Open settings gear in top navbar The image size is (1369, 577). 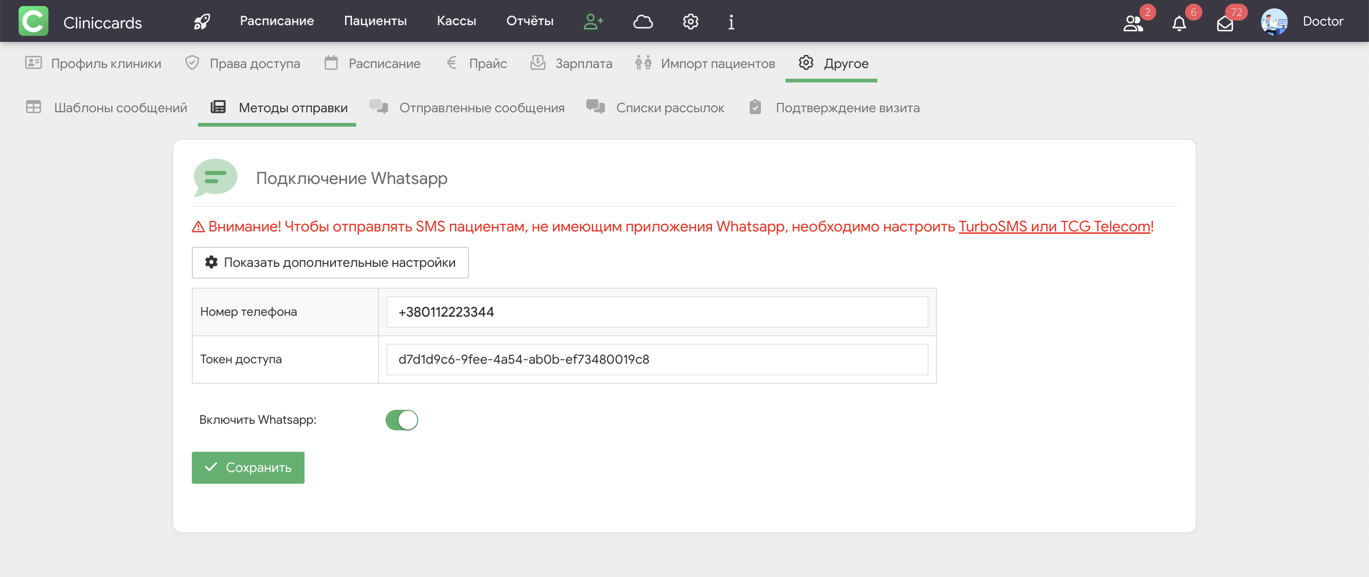691,21
